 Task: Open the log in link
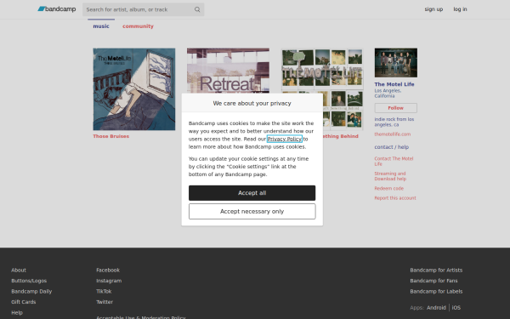460,9
